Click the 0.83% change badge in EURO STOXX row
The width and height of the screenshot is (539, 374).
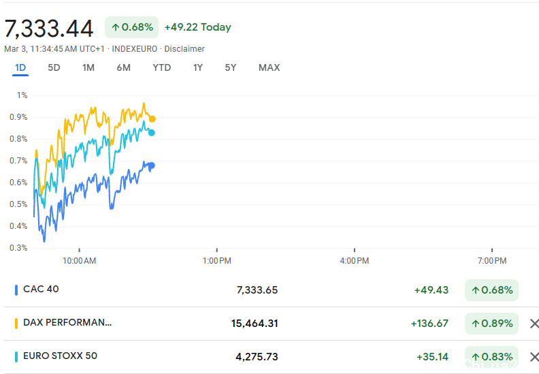tap(491, 357)
